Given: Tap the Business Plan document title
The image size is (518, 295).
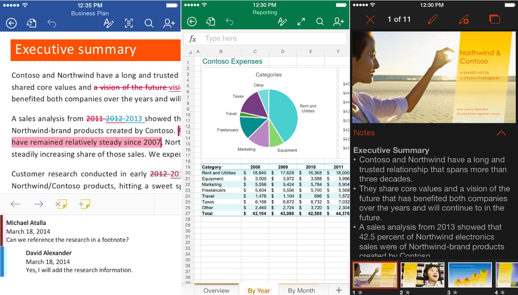Looking at the screenshot, I should (x=90, y=13).
